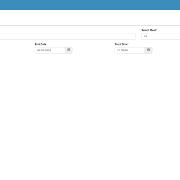This screenshot has height=180, width=180.
Task: Open the Start Time picker icon
Action: click(148, 50)
